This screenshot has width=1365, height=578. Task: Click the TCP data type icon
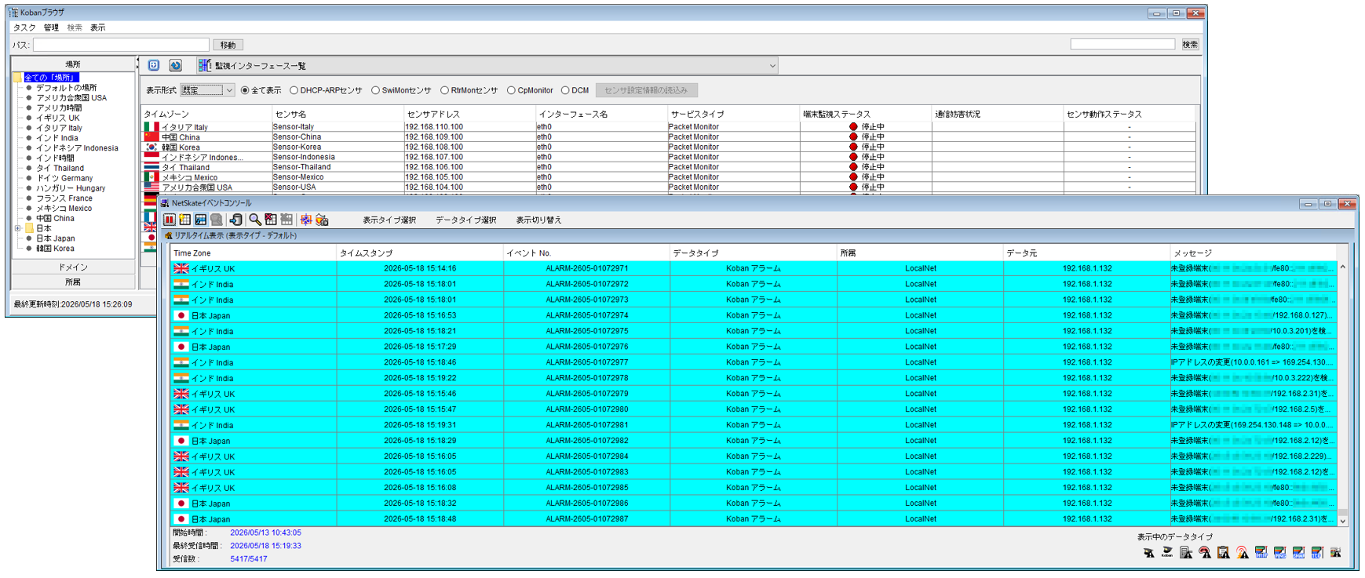pos(1317,553)
